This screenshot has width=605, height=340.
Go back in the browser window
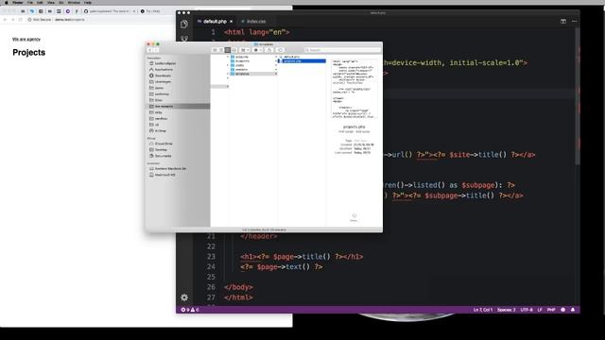[5, 19]
